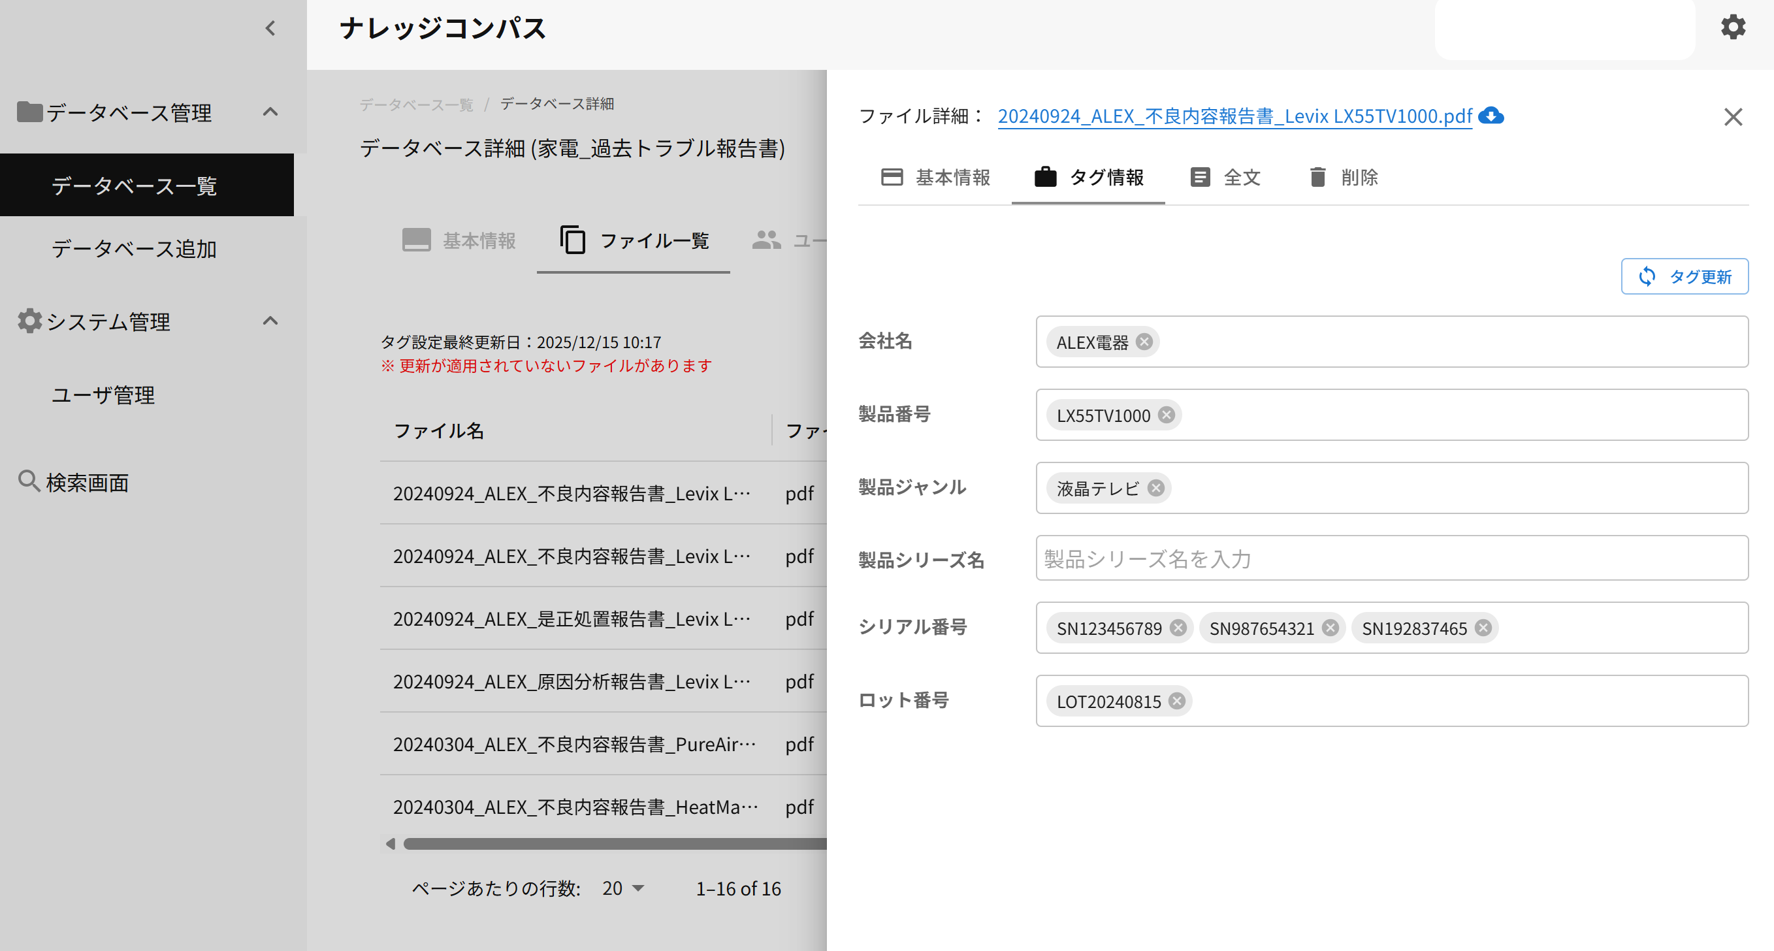1774x951 pixels.
Task: Remove the ALEX電器 company tag
Action: tap(1144, 342)
